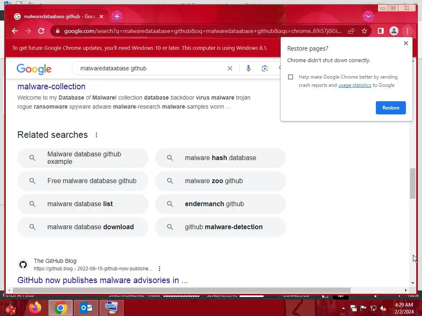Click the Start button ornament icon

[x=11, y=309]
